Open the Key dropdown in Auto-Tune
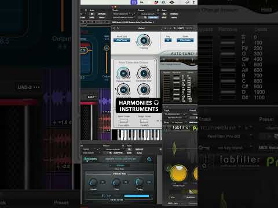The width and height of the screenshot is (278, 208). pyautogui.click(x=168, y=40)
